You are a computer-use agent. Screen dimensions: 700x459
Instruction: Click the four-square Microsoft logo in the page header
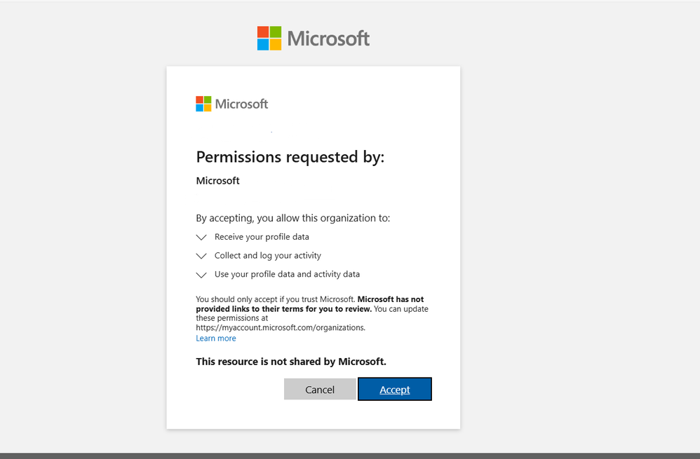click(x=269, y=39)
